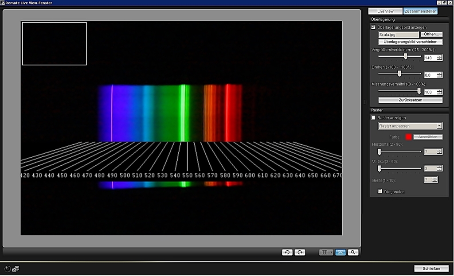Uncheck Überlagerungsbild anzeigen checkbox
This screenshot has height=276, width=454.
tap(373, 27)
